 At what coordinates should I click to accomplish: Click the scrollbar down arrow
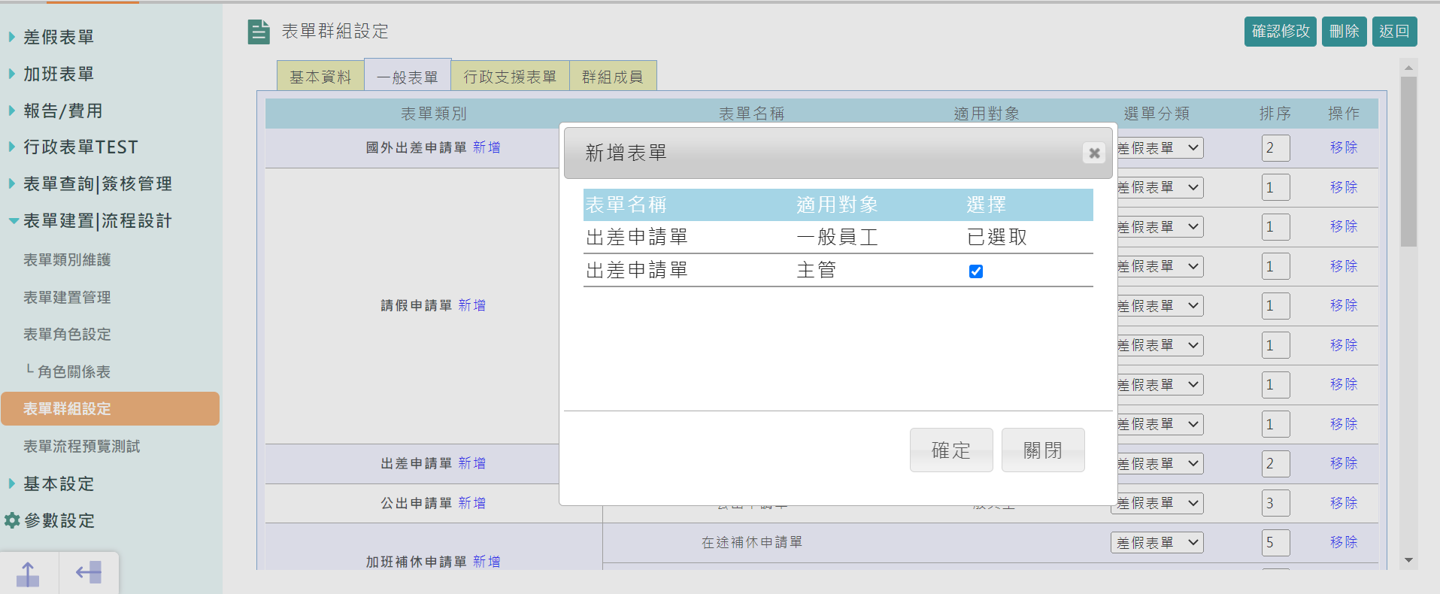[x=1408, y=560]
